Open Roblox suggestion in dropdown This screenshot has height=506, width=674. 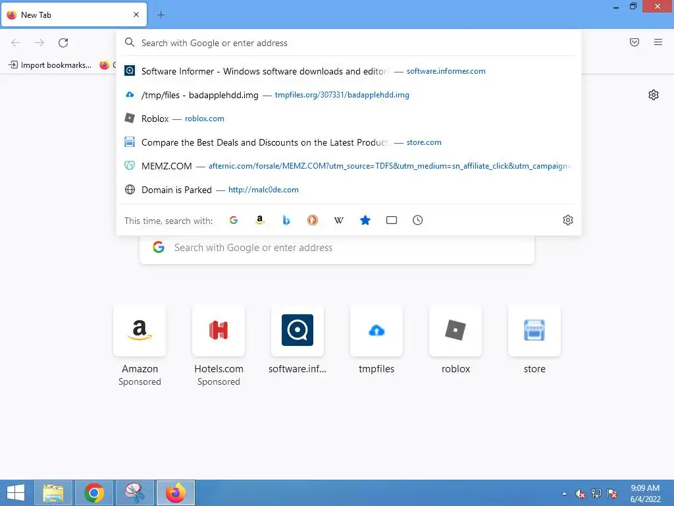pos(349,119)
